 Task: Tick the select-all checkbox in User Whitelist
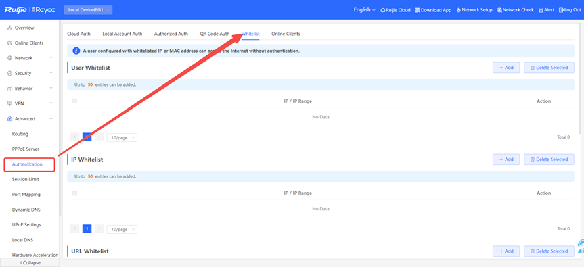(75, 101)
